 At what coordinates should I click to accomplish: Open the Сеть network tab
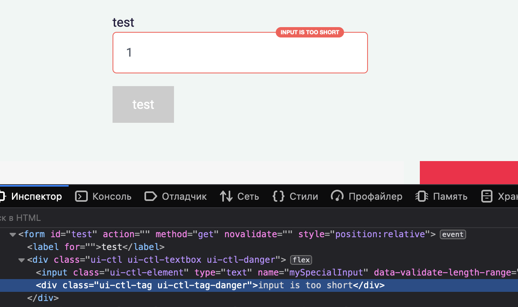click(239, 196)
